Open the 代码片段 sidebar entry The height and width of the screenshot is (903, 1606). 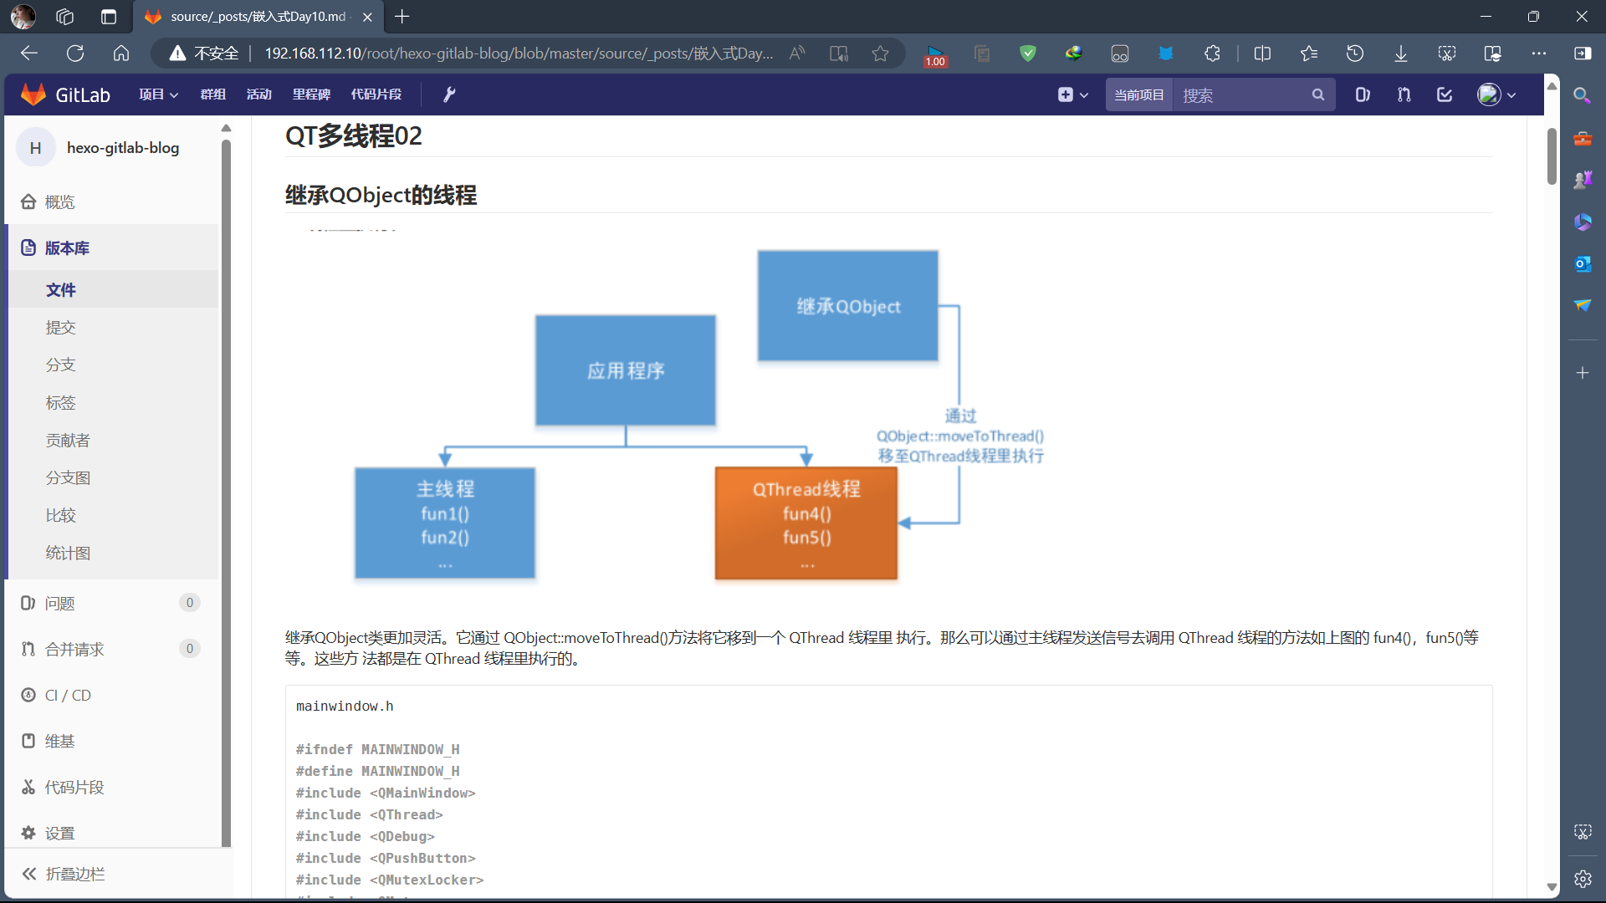74,787
